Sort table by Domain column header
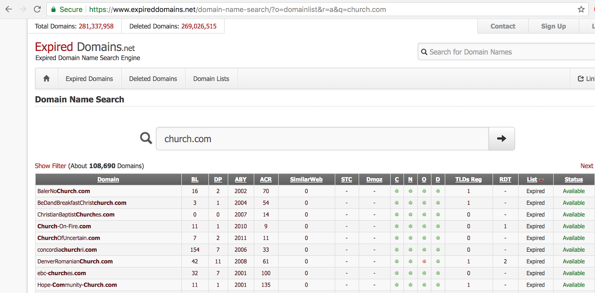Screen dimensions: 595x293 (108, 180)
